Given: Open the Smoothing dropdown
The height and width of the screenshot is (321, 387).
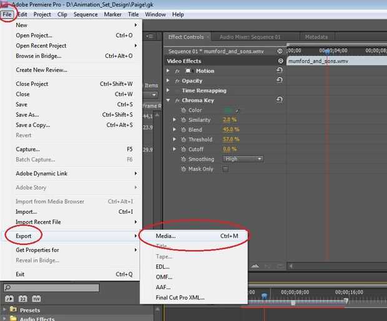Looking at the screenshot, I should click(243, 159).
